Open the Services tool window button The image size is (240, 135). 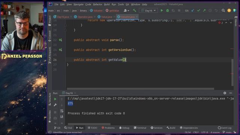tap(156, 128)
